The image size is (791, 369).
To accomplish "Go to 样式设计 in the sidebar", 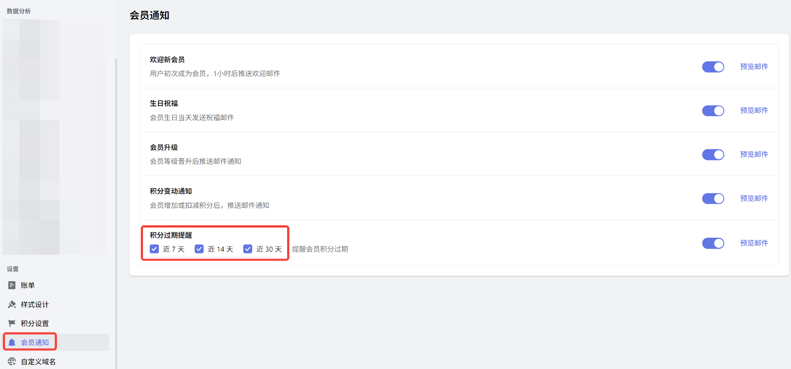I will pos(35,304).
